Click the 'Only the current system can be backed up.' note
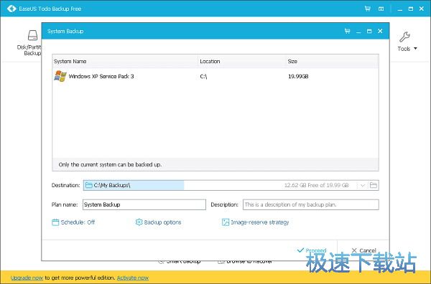431x284 pixels. click(110, 165)
